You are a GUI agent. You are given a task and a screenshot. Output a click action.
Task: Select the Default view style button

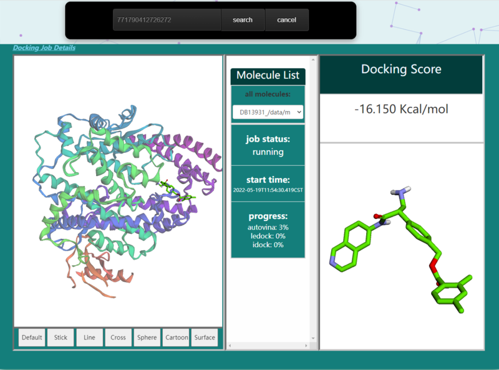tap(32, 337)
